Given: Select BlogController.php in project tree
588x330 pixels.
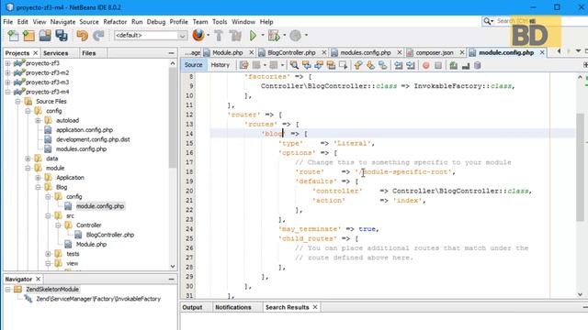Looking at the screenshot, I should (x=110, y=235).
